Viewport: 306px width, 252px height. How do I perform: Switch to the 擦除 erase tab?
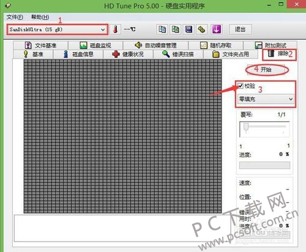click(x=279, y=54)
